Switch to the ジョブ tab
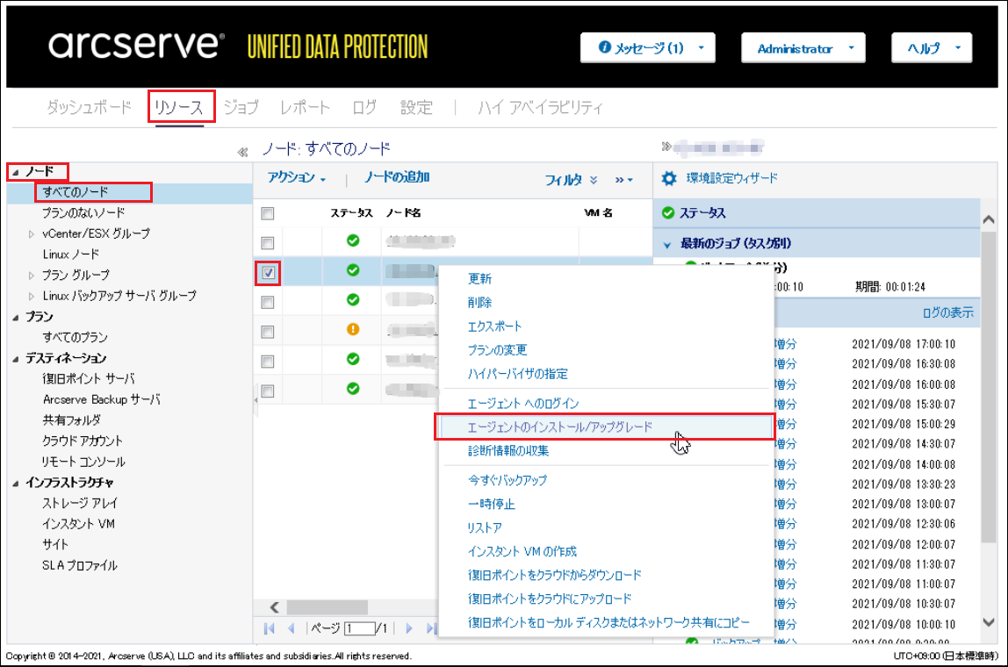 pos(241,107)
